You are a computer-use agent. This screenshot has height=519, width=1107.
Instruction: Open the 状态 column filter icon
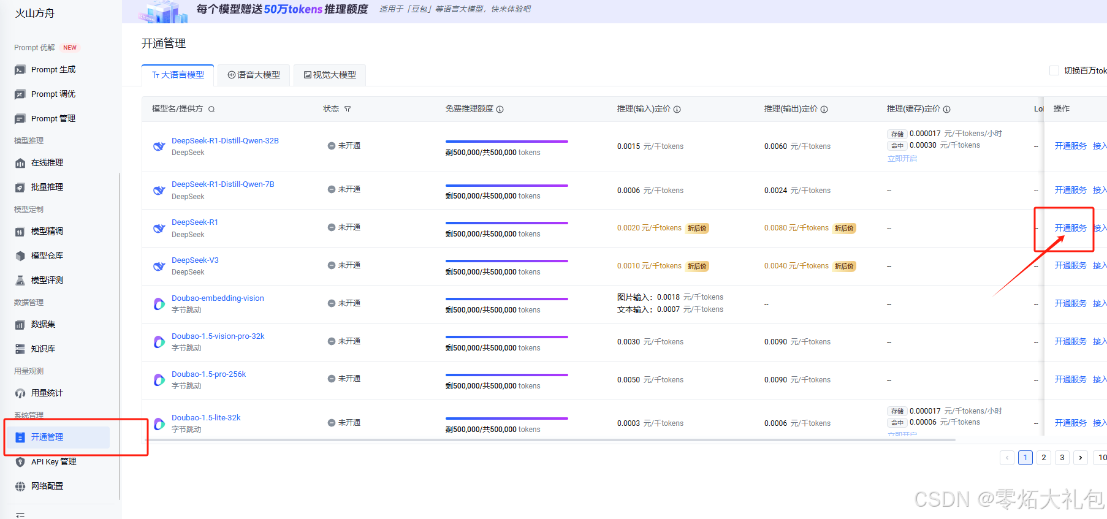pyautogui.click(x=348, y=109)
